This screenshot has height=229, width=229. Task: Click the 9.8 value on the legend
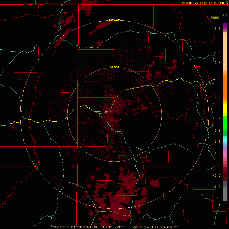[x=218, y=28]
